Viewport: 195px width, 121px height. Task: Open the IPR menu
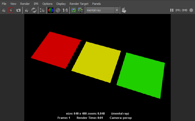click(36, 4)
